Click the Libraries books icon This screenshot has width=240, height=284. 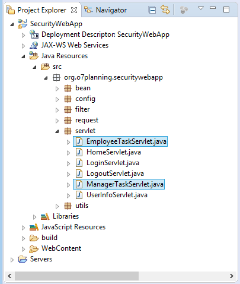click(45, 216)
